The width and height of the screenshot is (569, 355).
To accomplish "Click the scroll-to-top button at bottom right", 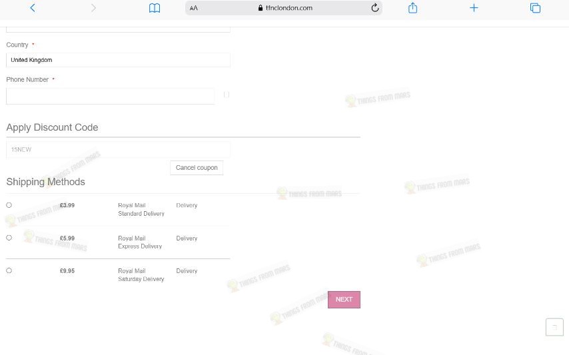I will (554, 327).
